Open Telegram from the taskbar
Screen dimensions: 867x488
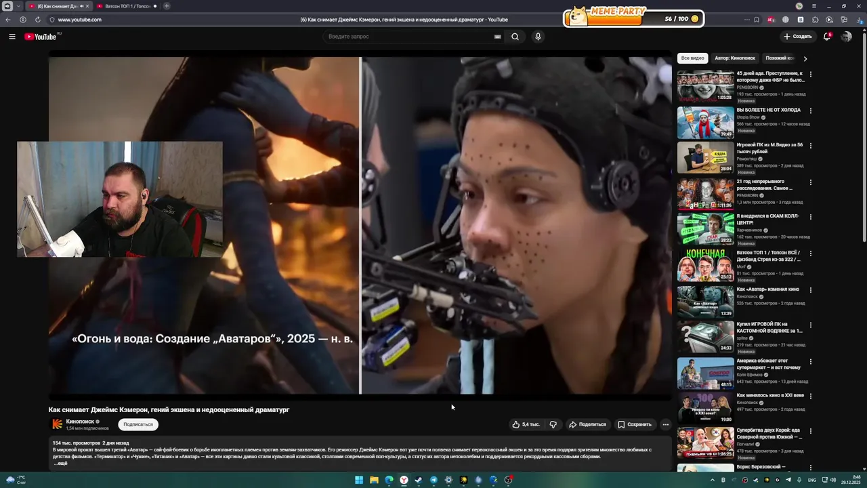pos(433,480)
